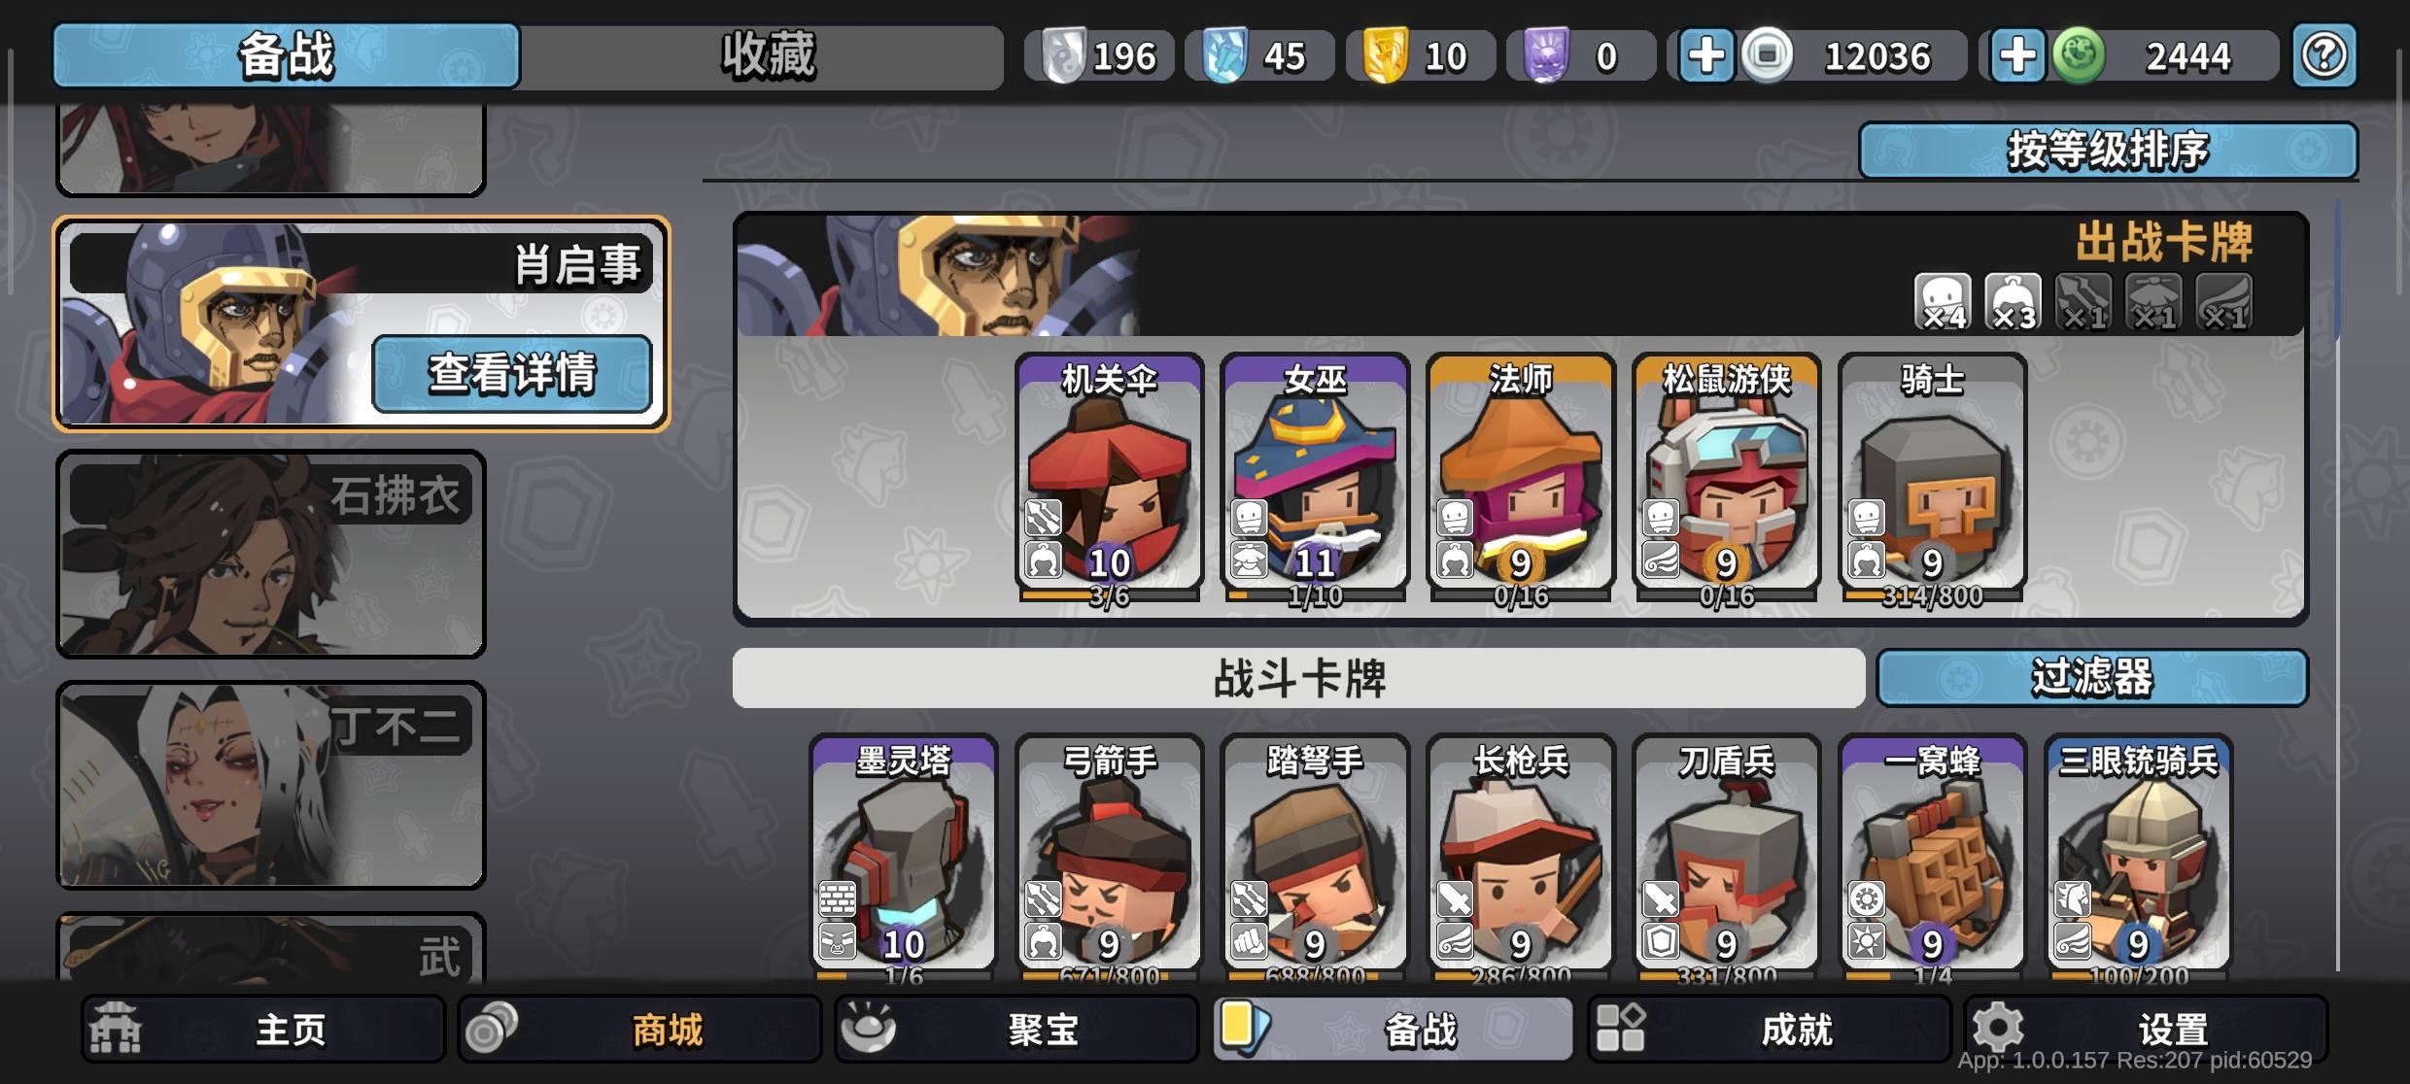Click the x4 infantry unit type icon

[1943, 301]
